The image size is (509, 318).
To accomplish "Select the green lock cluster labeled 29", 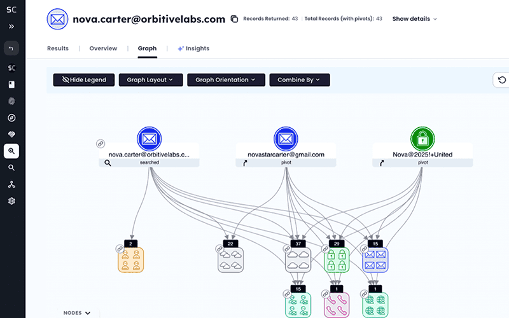I will click(337, 260).
